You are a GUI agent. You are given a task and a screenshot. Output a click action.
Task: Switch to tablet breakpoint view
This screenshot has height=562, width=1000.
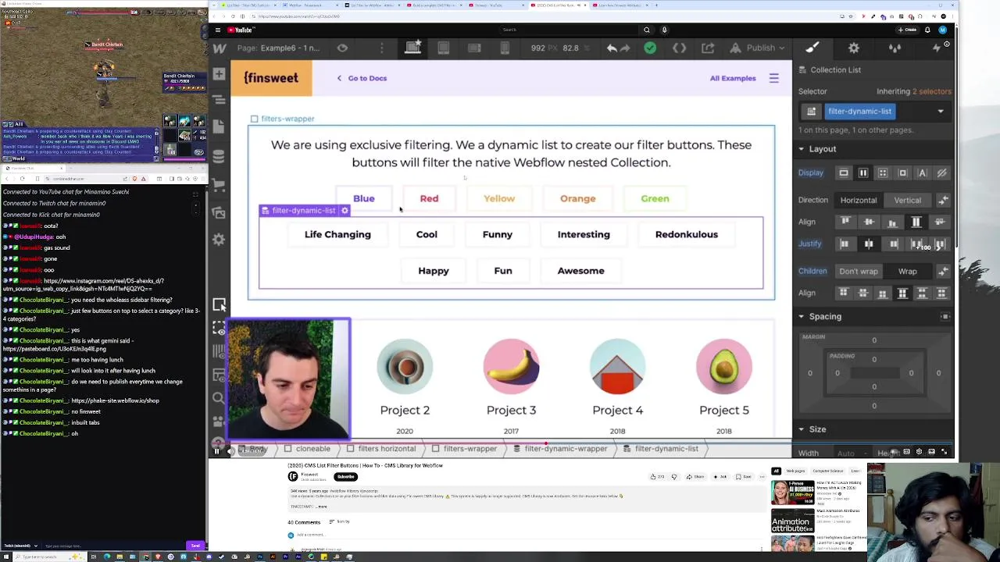point(443,48)
